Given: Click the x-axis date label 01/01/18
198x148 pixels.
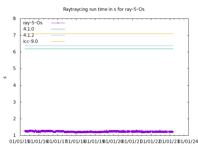Looking at the screenshot, I should click(x=76, y=142).
